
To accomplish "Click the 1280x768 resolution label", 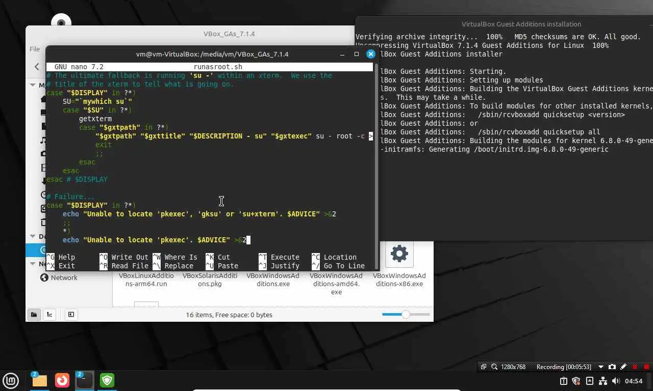I will [513, 367].
